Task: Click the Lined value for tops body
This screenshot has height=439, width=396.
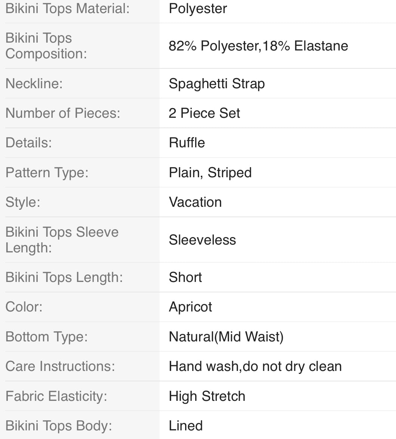Action: 186,426
